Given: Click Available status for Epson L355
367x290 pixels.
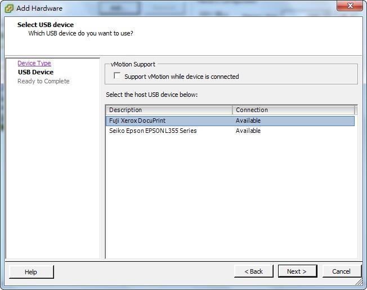Looking at the screenshot, I should [x=248, y=131].
